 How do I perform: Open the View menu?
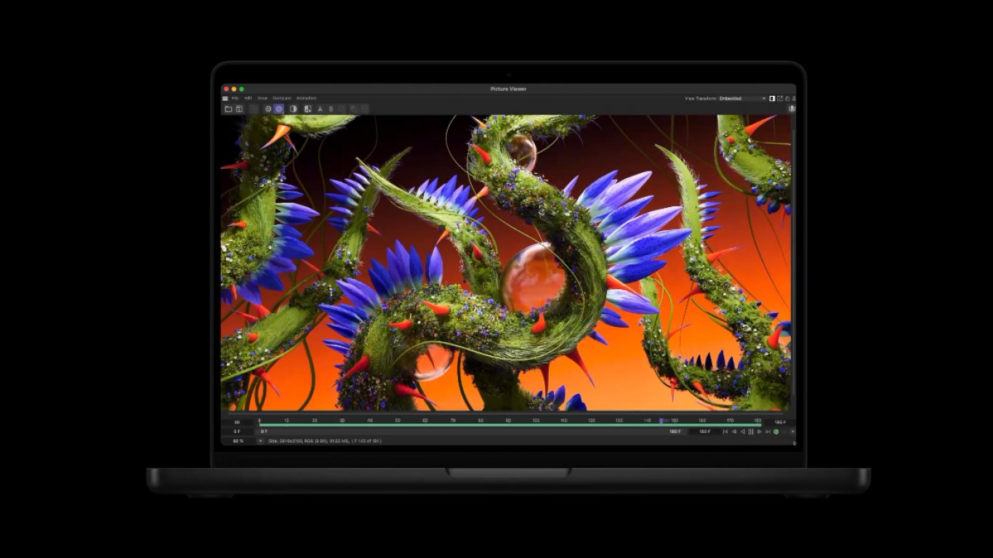click(262, 98)
